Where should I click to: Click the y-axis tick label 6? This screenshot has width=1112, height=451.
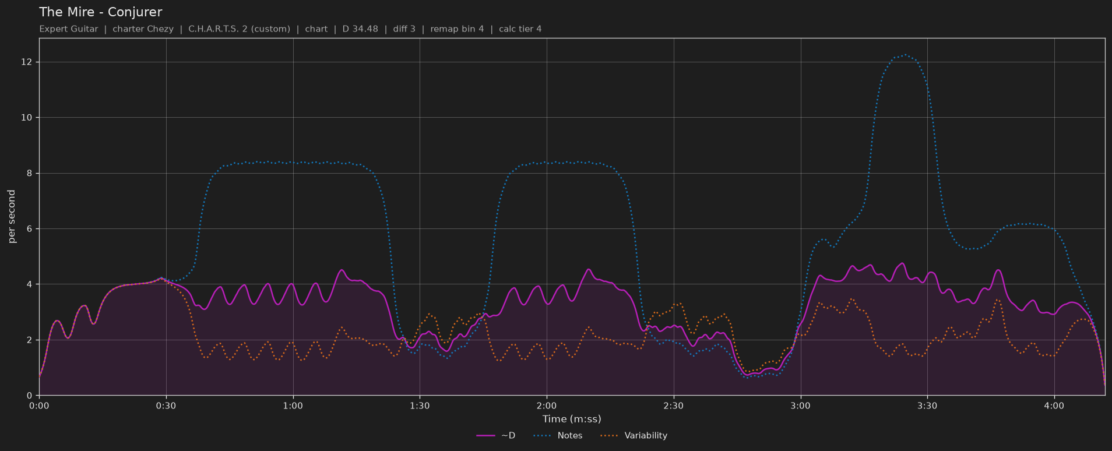tap(29, 229)
